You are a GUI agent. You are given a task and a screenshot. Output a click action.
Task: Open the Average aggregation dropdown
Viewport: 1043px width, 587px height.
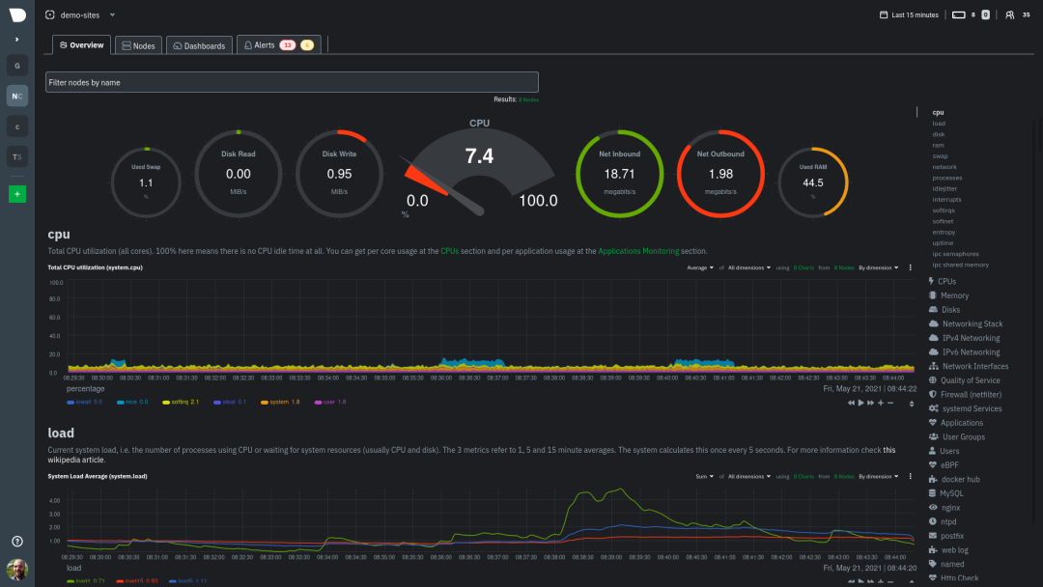tap(700, 267)
